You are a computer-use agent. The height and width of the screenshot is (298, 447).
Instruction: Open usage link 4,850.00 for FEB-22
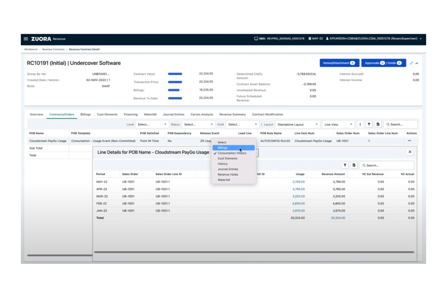coord(298,203)
